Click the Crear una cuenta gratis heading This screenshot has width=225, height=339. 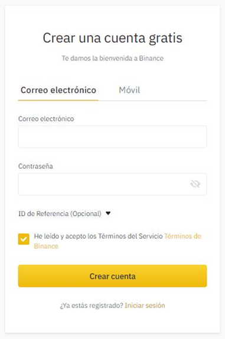point(112,38)
